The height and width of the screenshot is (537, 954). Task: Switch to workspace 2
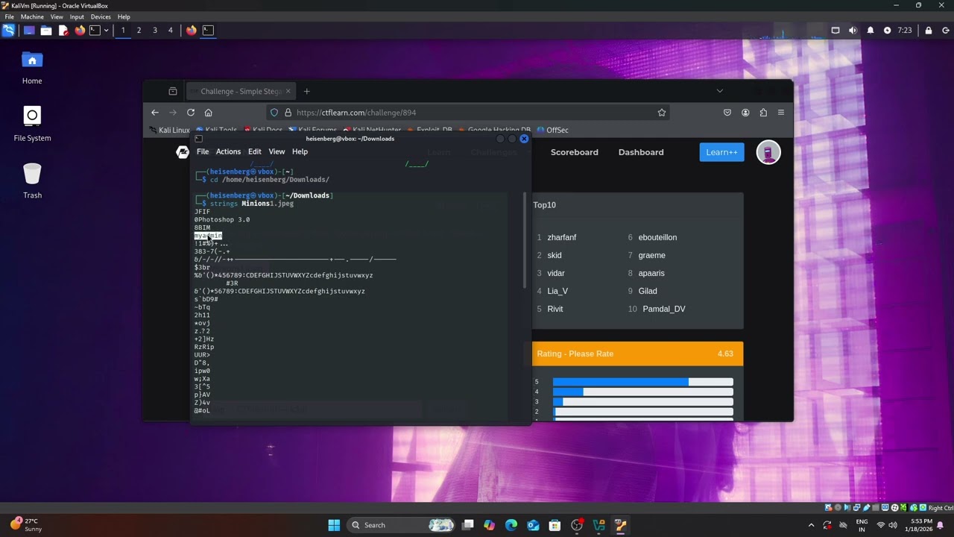tap(139, 31)
